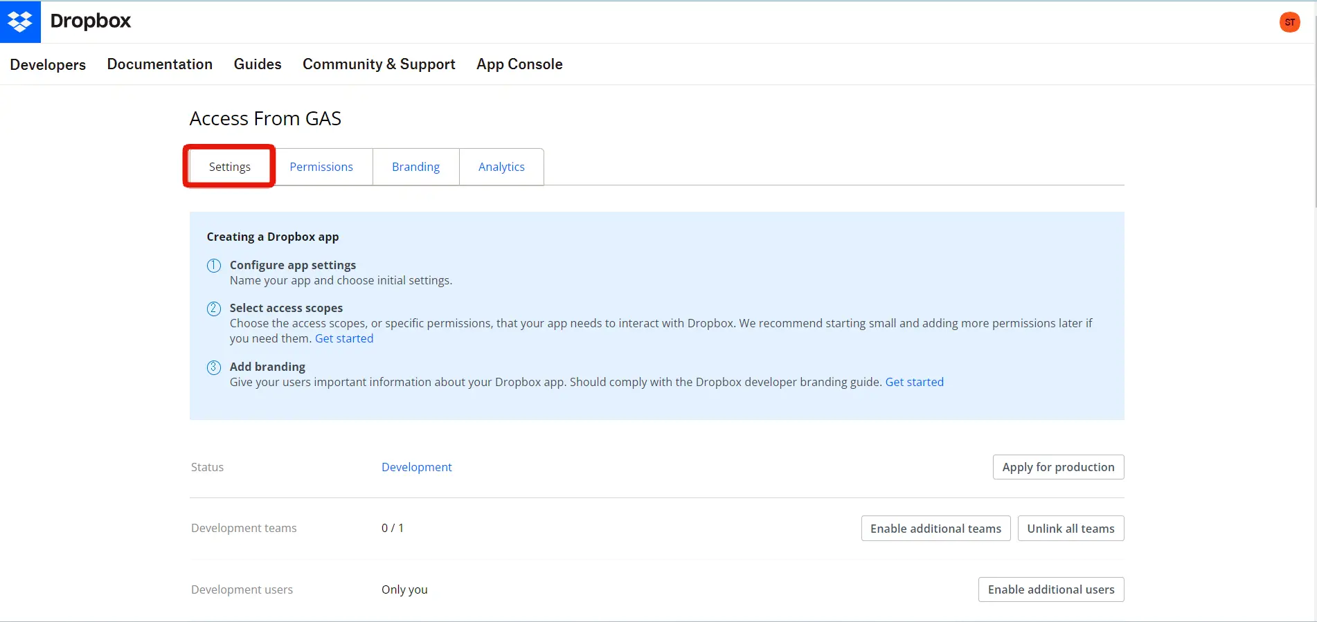This screenshot has height=622, width=1317.
Task: Open Community & Support menu
Action: (x=379, y=64)
